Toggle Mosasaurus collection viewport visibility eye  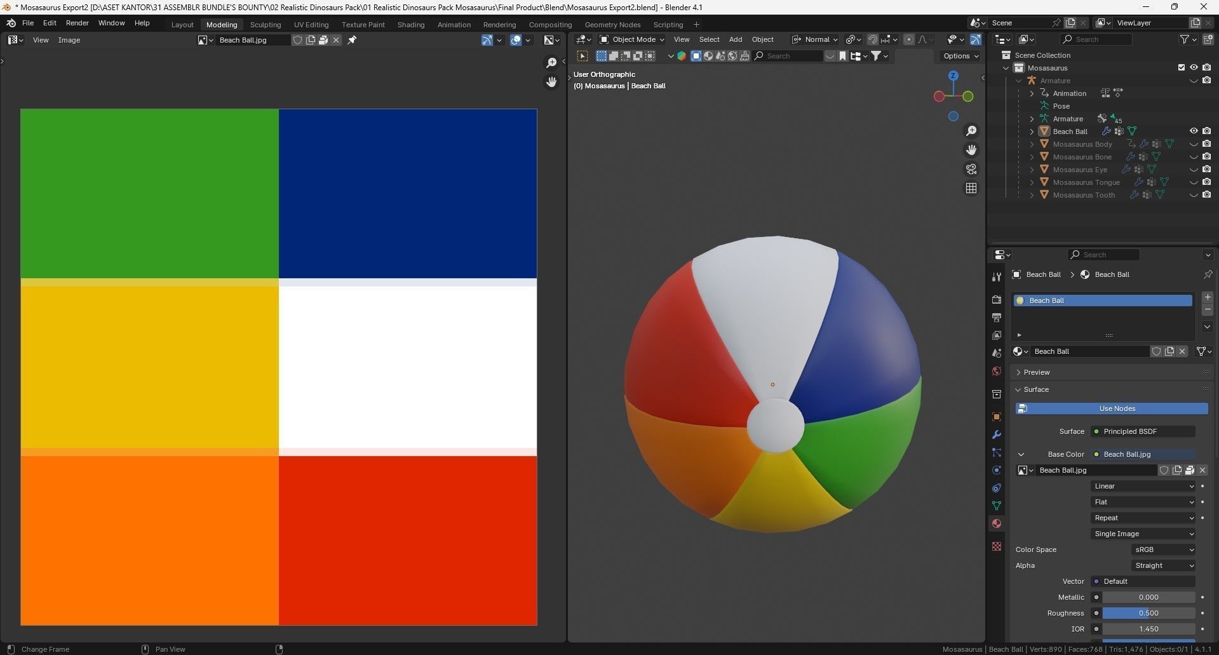coord(1194,67)
